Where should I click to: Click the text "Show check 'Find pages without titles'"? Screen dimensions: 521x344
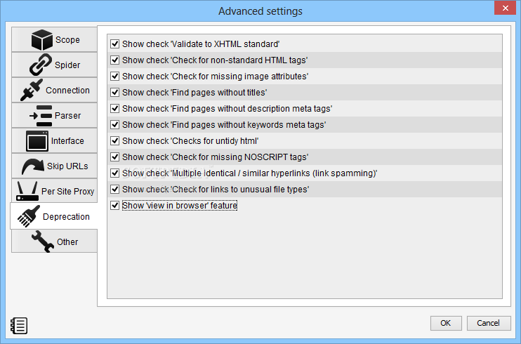click(194, 93)
